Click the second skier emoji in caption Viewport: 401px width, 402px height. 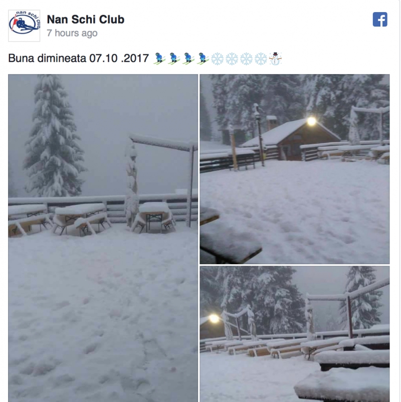(x=174, y=59)
